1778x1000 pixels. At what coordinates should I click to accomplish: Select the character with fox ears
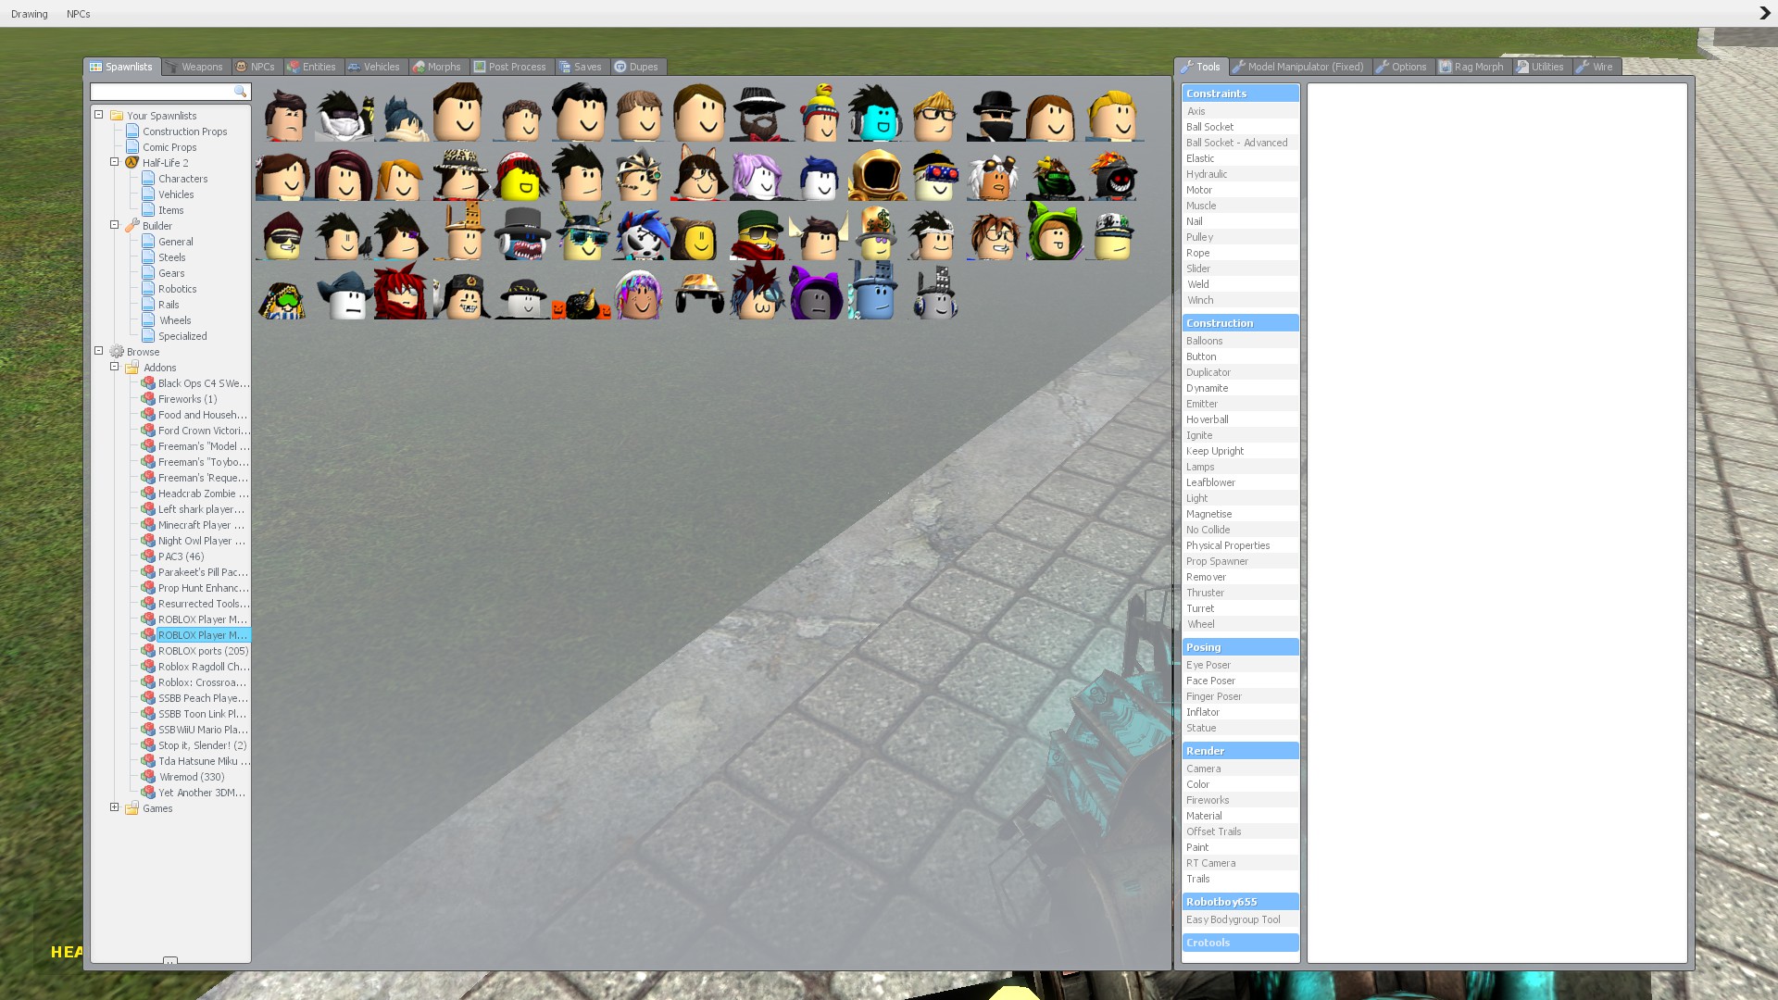(x=699, y=171)
